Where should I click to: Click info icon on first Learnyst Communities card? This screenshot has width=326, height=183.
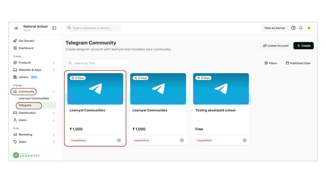point(119,141)
